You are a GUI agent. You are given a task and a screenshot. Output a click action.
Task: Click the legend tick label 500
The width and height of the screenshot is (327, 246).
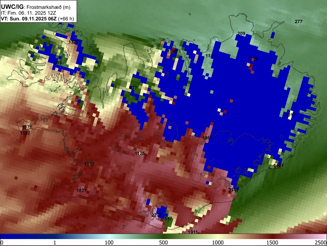click(x=163, y=243)
